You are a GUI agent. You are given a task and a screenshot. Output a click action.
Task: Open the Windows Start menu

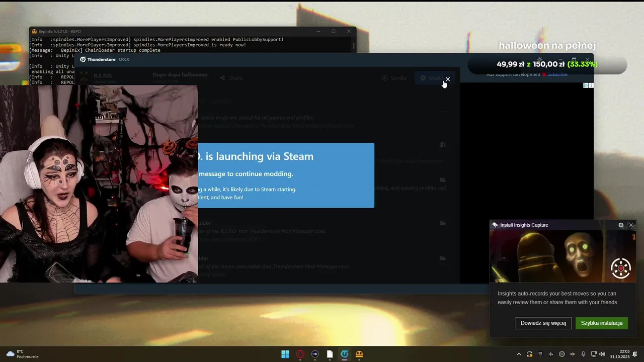point(285,354)
